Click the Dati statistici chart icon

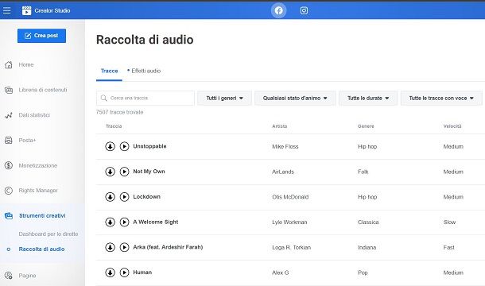[9, 115]
